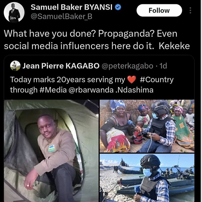Screen dimensions: 202x202
Task: Click the main tweet text about Propaganda
Action: tap(97, 40)
